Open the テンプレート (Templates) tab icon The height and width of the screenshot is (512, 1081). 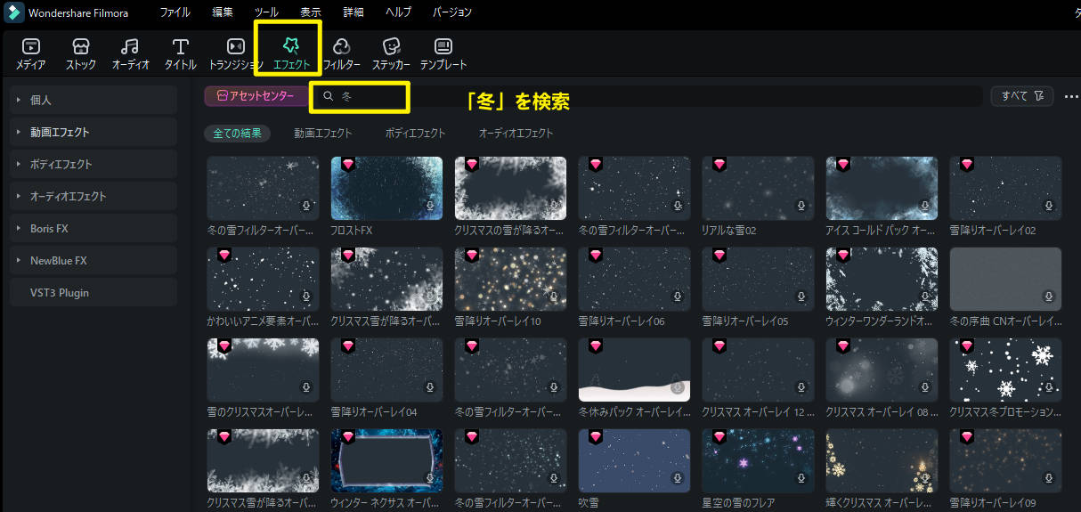pos(443,46)
